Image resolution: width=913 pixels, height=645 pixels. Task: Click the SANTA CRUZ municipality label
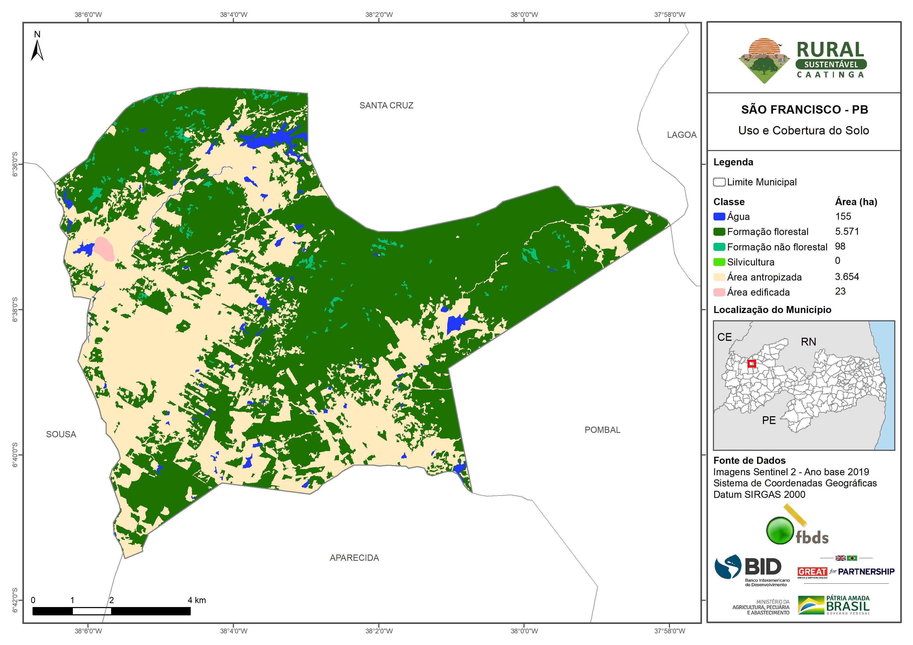point(386,105)
